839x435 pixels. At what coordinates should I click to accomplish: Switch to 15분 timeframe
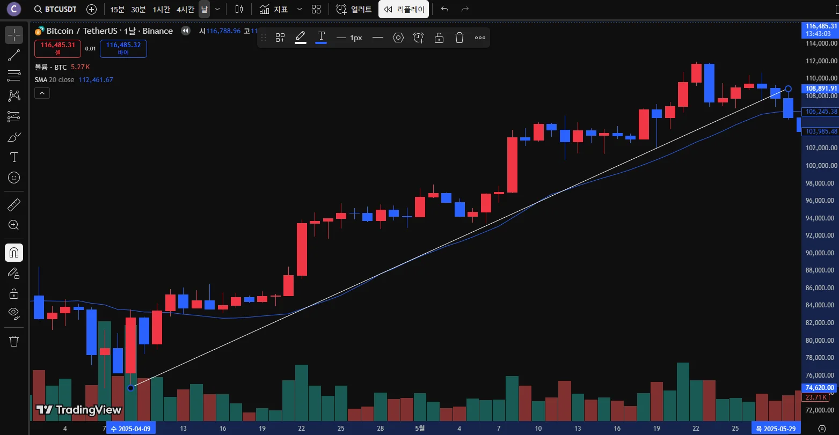click(117, 9)
